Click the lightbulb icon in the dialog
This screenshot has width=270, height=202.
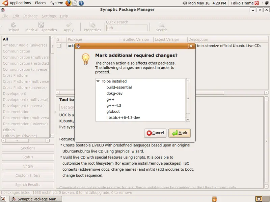86,59
